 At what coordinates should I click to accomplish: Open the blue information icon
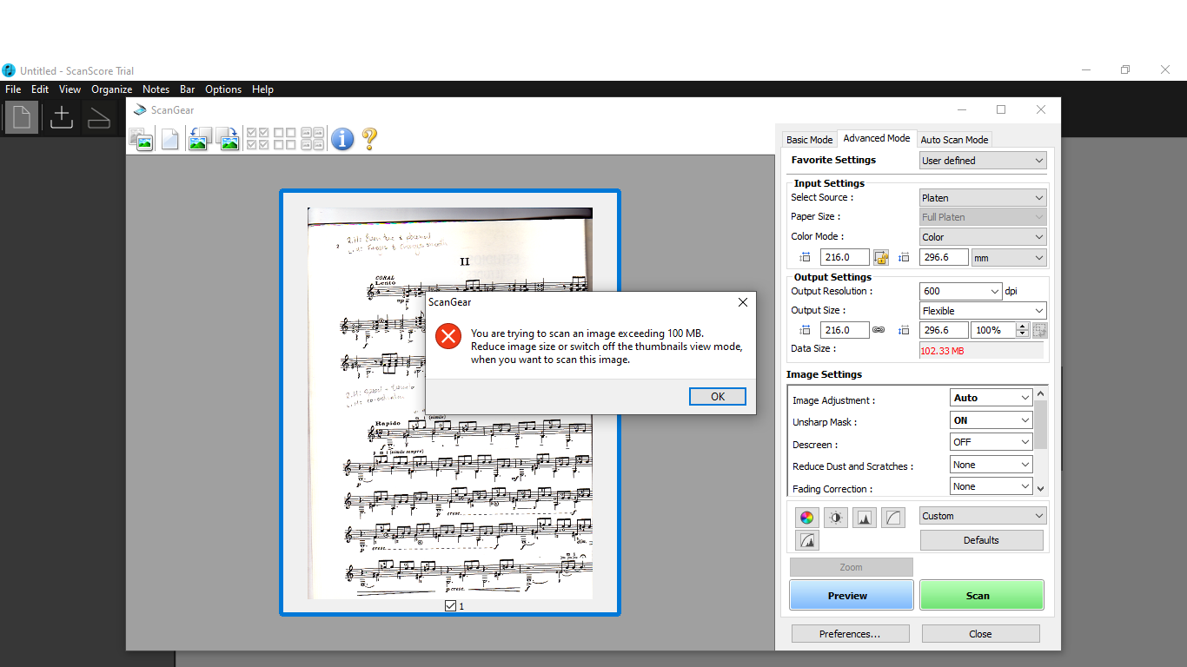point(342,139)
